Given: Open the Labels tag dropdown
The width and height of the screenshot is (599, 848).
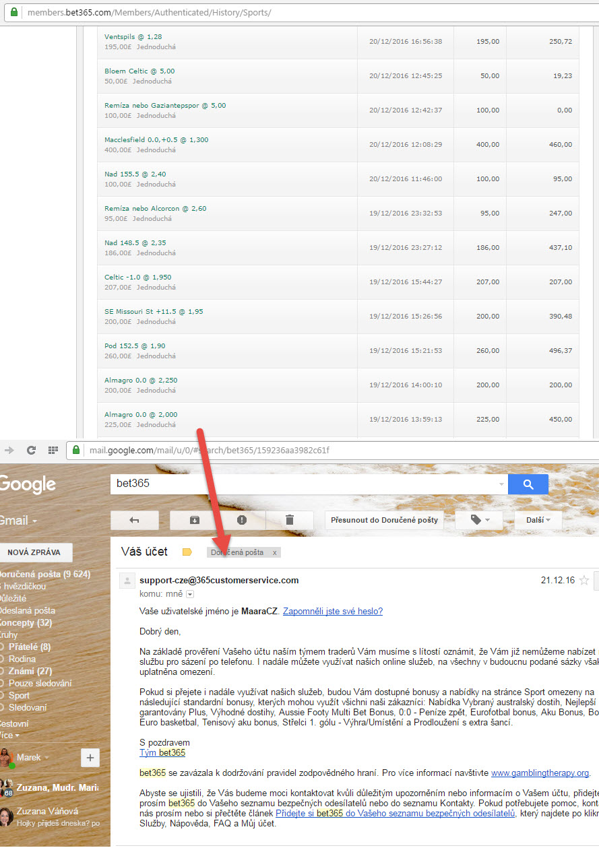Looking at the screenshot, I should click(x=478, y=520).
